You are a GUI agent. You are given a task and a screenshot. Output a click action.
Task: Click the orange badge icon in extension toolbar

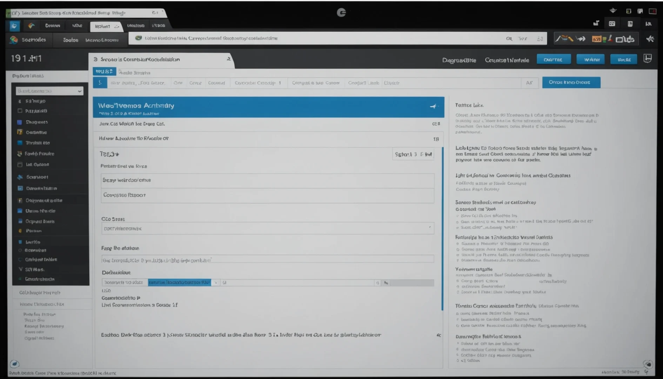click(596, 39)
